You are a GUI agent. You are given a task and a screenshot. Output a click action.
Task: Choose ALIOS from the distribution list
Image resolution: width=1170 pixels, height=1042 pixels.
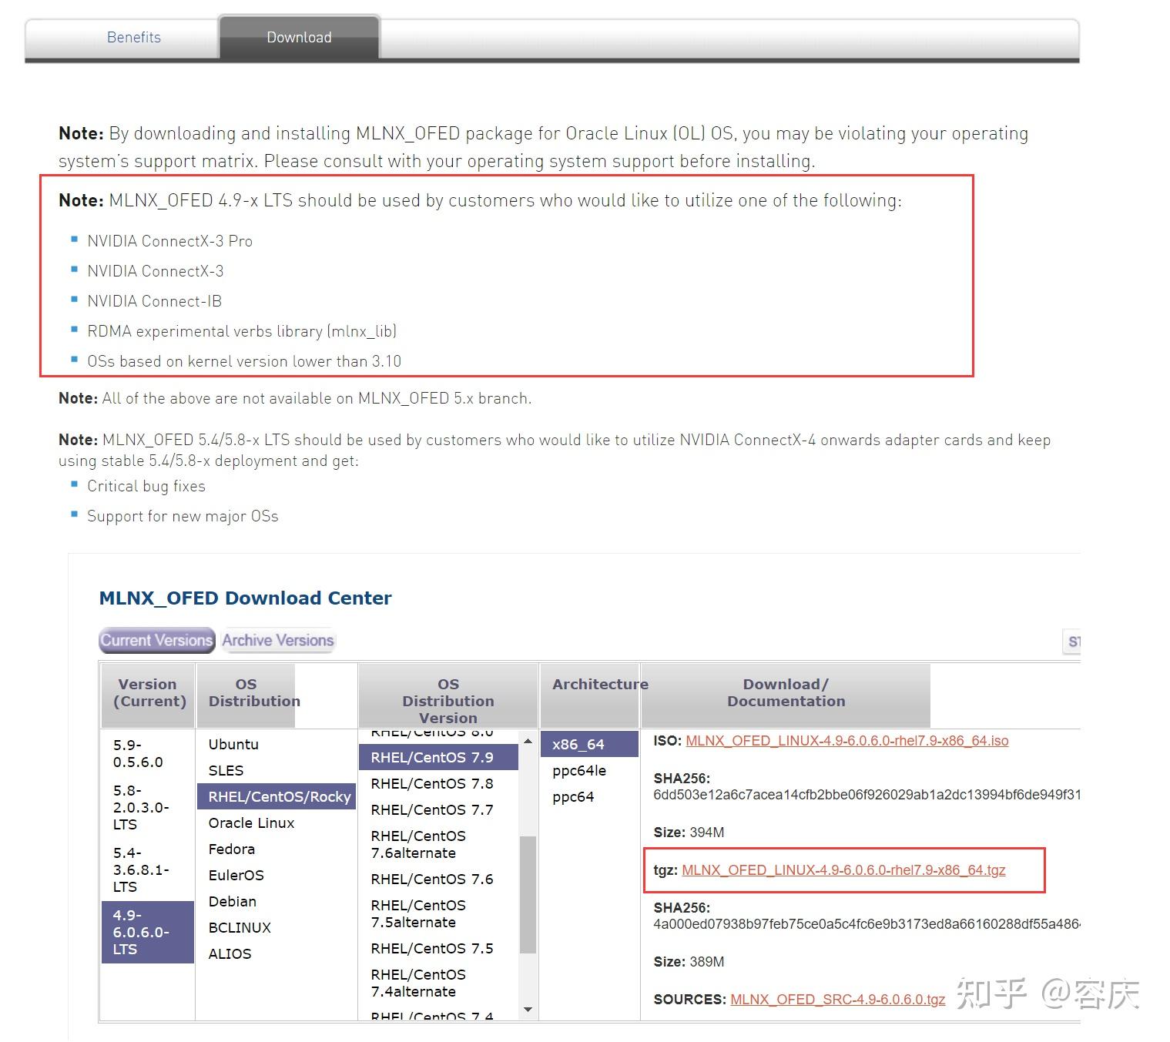click(229, 953)
